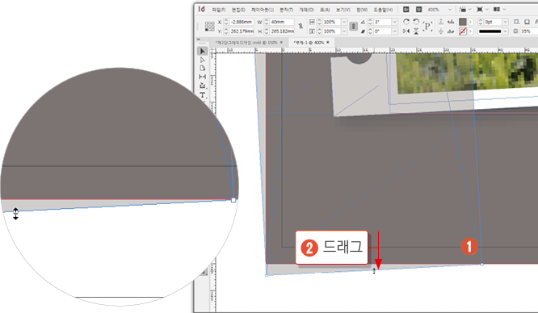Select the Type tool
This screenshot has height=313, width=538.
[x=202, y=94]
